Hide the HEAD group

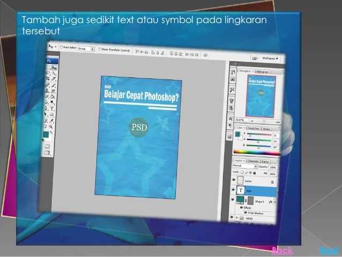click(232, 217)
